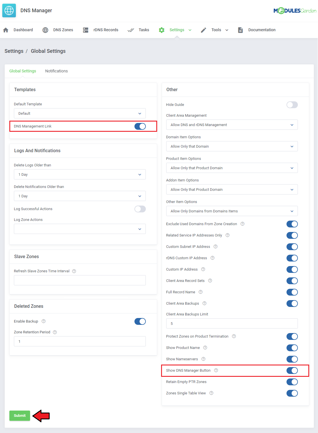This screenshot has width=318, height=433.
Task: Click help icon next to Custom Subnet IP Address
Action: 216,246
